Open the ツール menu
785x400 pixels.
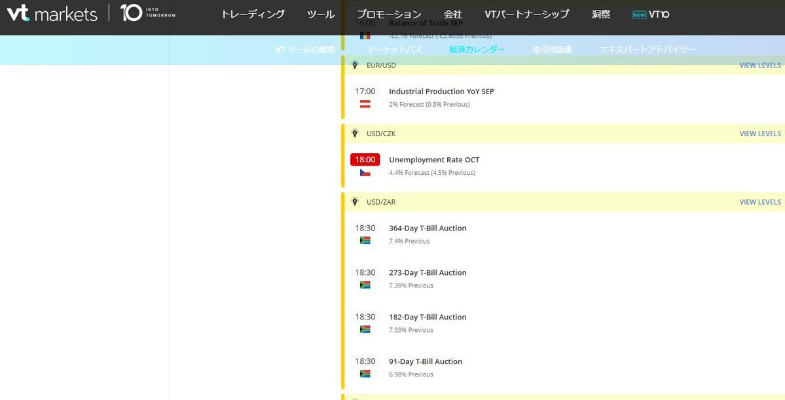pyautogui.click(x=321, y=14)
